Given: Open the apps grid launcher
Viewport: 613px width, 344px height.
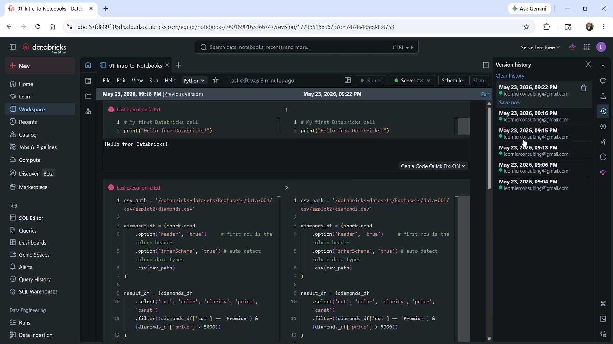Looking at the screenshot, I should (x=587, y=47).
